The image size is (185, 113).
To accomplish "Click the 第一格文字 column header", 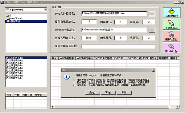I will point(37,95).
